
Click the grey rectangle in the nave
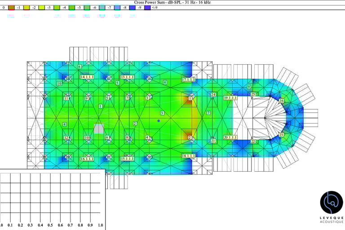tap(99, 129)
